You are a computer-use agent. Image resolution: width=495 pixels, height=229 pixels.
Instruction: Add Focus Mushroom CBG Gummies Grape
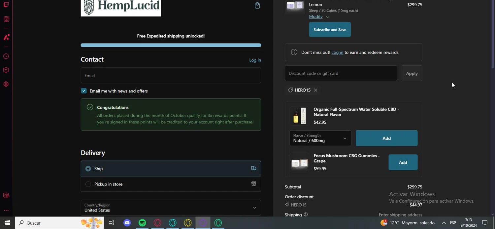coord(403,162)
